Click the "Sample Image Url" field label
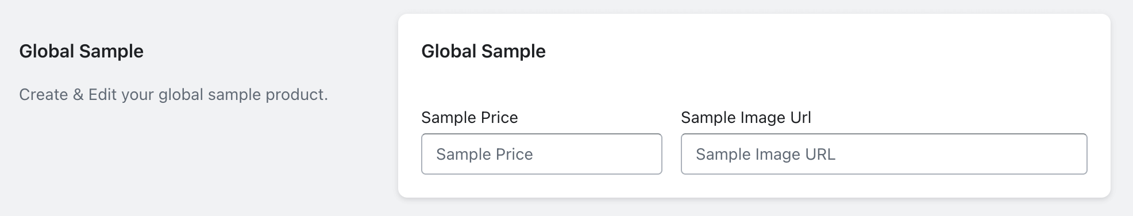 [x=746, y=118]
